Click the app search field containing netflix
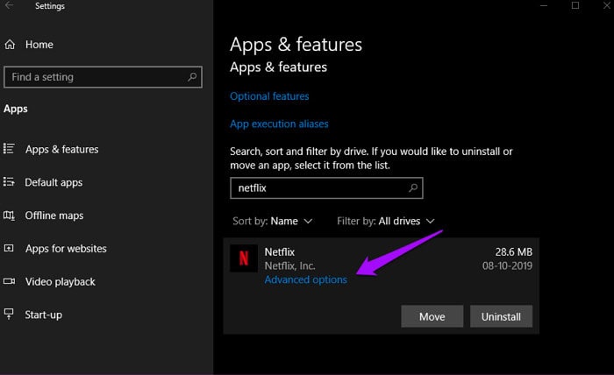The image size is (614, 375). click(326, 188)
